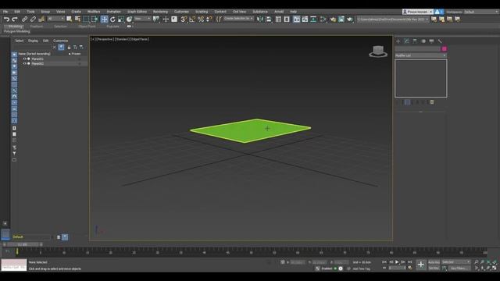
Task: Open the Render Setup dialog
Action: (333, 19)
